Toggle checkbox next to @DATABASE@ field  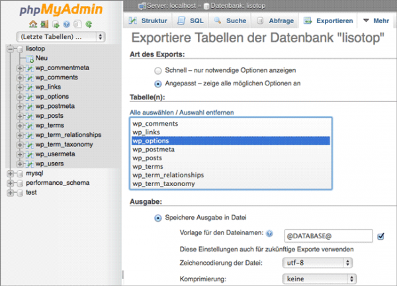(x=380, y=236)
